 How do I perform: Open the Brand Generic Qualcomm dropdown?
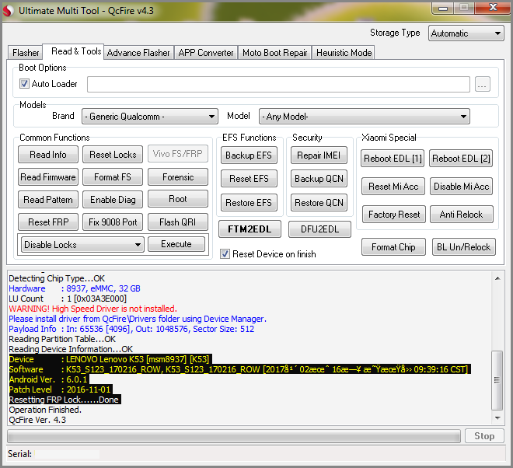[150, 117]
